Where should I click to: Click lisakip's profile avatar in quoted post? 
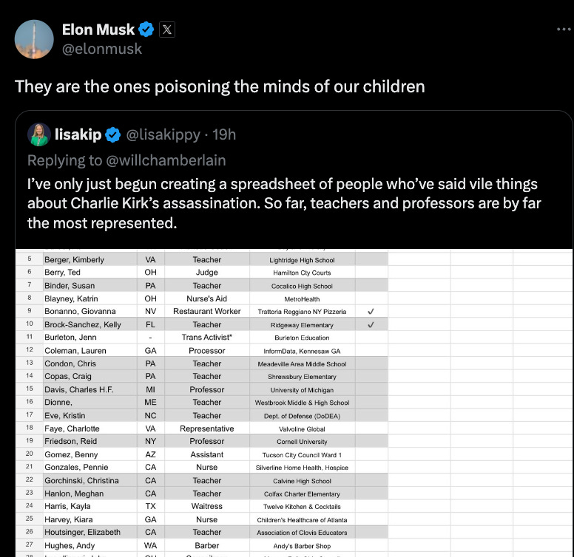coord(39,134)
